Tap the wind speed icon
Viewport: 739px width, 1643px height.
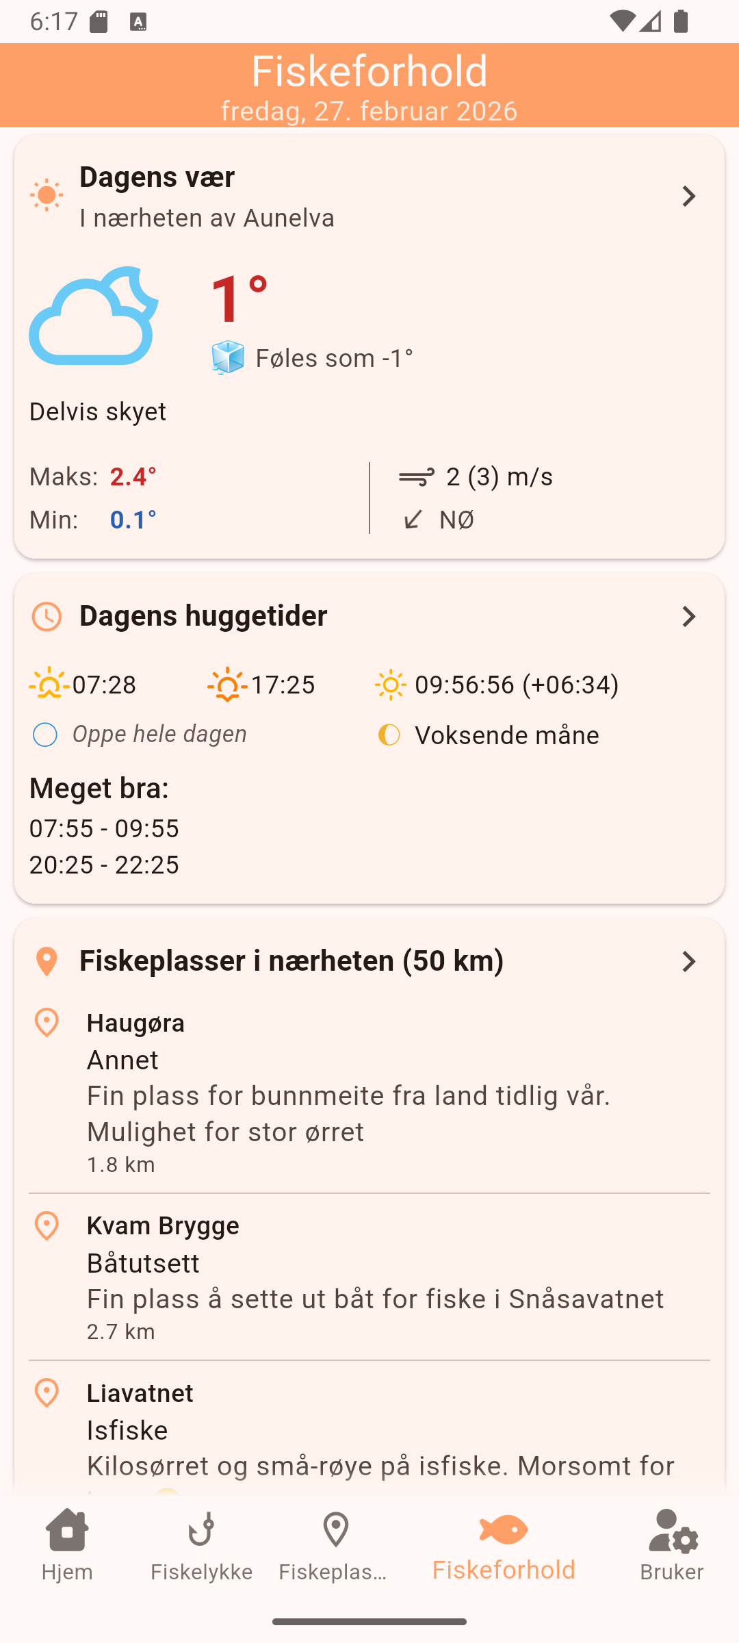coord(417,477)
